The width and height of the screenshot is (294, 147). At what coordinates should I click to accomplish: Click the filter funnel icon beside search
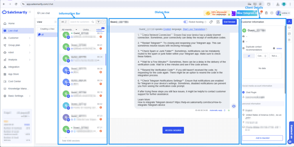(x=98, y=22)
